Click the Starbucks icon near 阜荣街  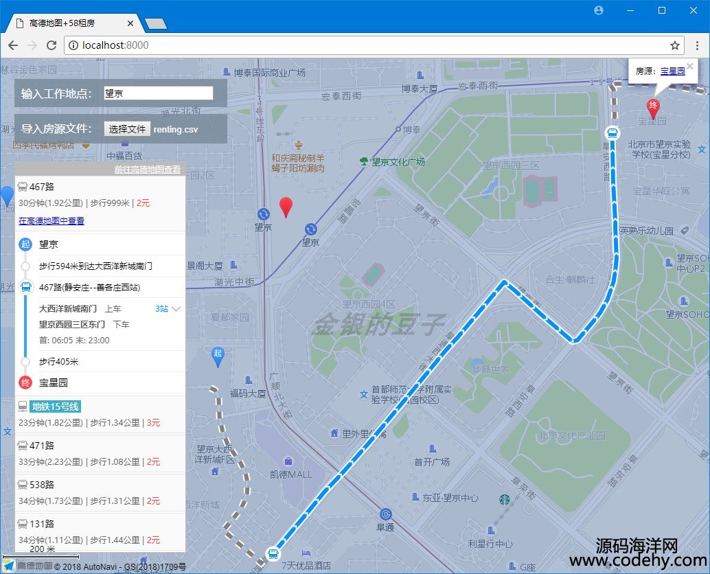pyautogui.click(x=505, y=499)
